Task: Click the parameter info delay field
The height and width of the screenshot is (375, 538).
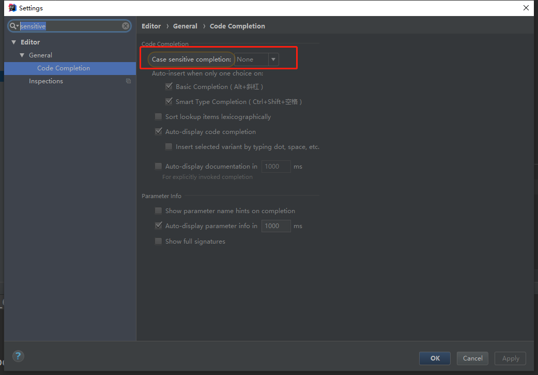Action: [276, 226]
